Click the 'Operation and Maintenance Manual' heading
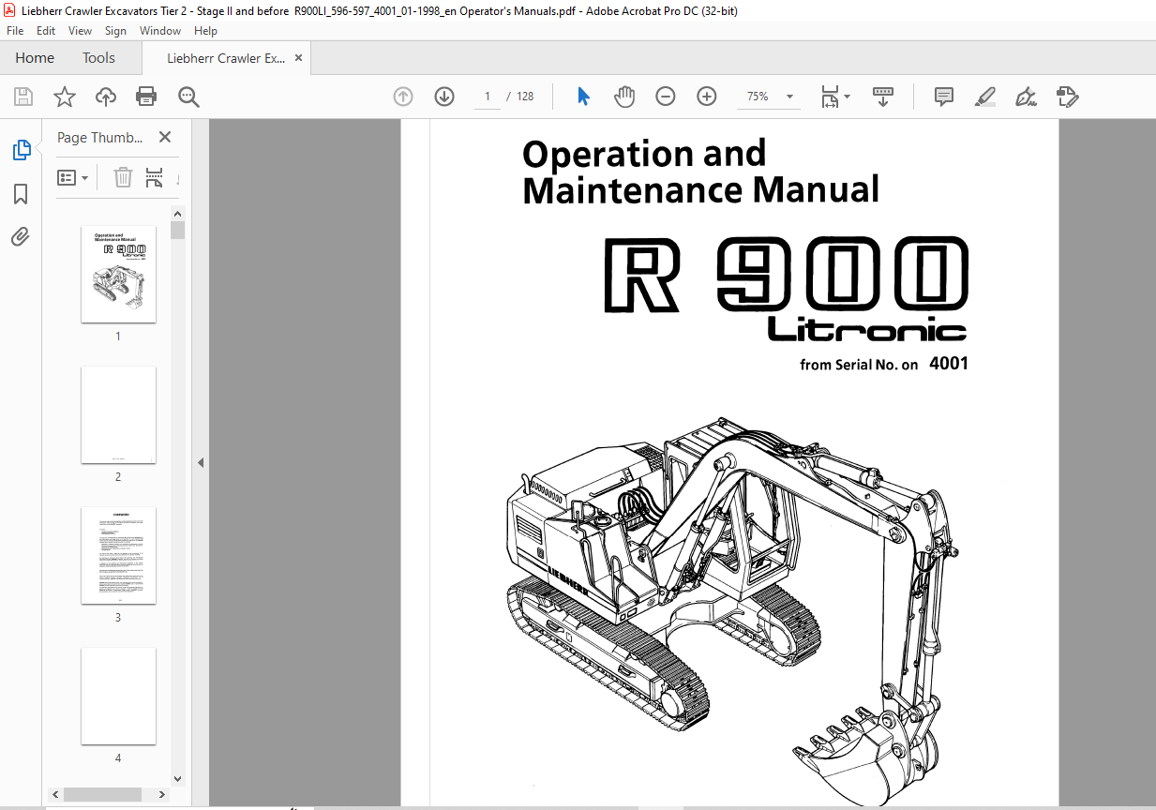 [x=700, y=172]
